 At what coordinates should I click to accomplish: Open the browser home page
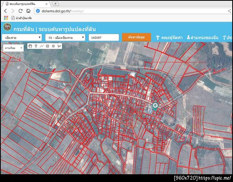(28, 11)
